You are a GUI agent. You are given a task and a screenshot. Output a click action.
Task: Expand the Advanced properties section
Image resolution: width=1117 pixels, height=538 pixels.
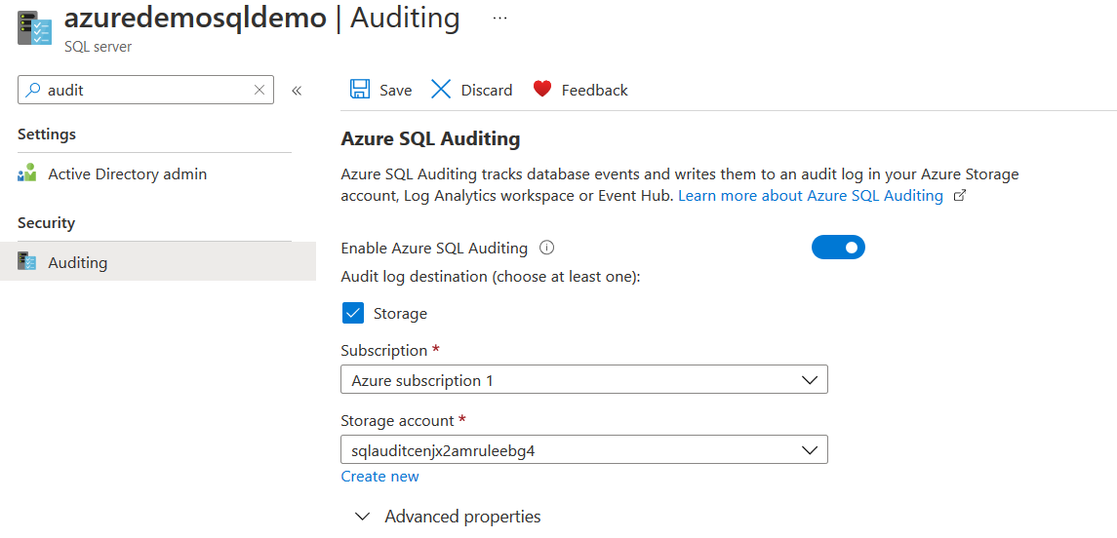coord(363,517)
